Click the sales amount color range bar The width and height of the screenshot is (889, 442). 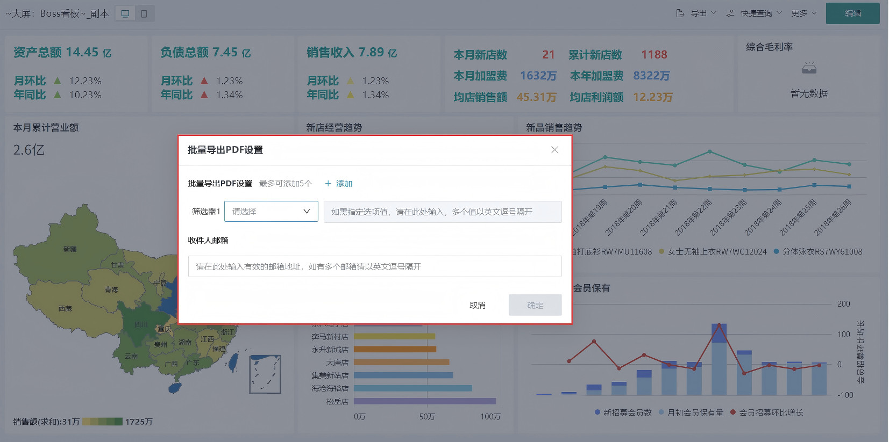pos(102,422)
